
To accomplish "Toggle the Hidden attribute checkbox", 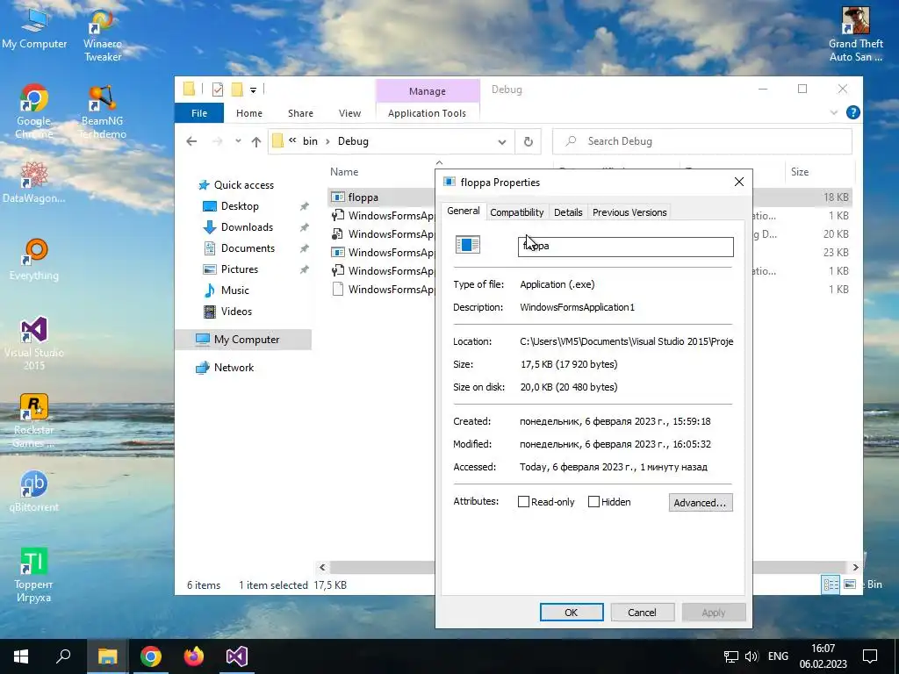I will pyautogui.click(x=594, y=502).
